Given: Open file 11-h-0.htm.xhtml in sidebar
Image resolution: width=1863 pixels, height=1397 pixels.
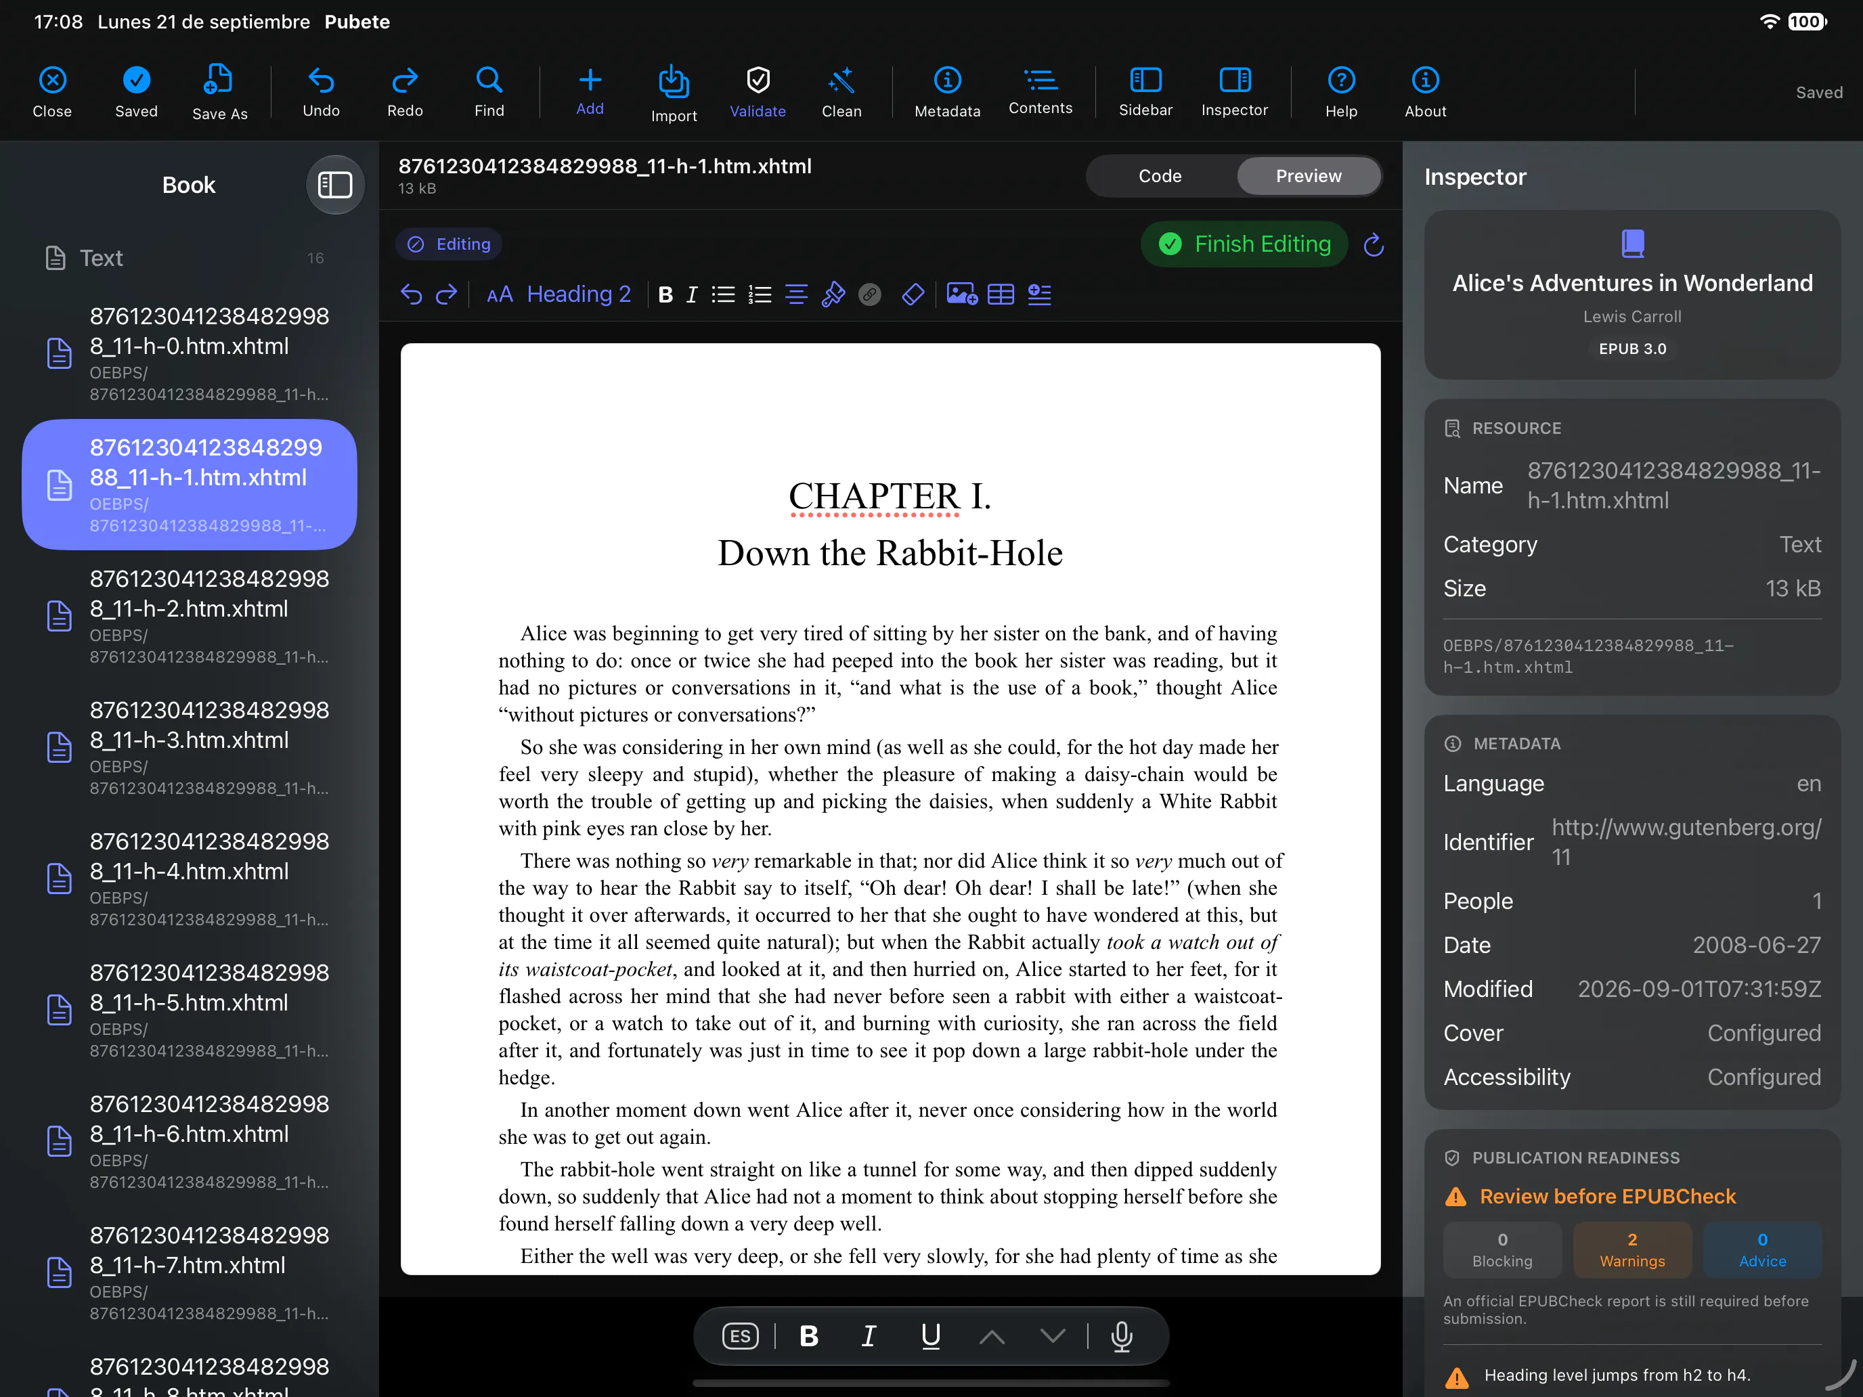Looking at the screenshot, I should coord(190,353).
